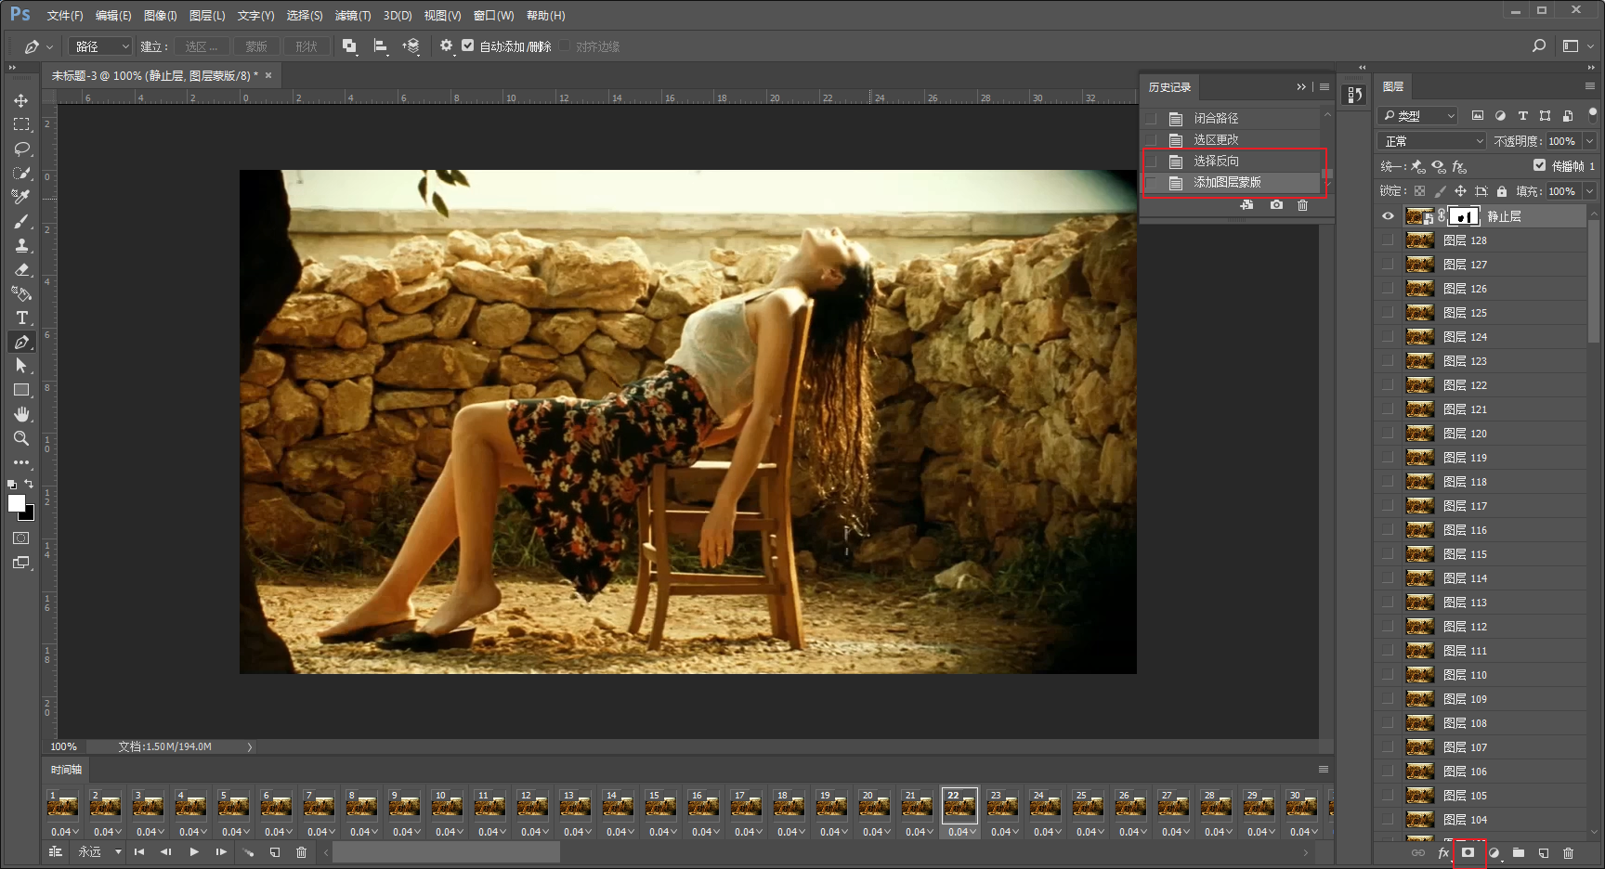Select the Zoom tool

point(21,438)
